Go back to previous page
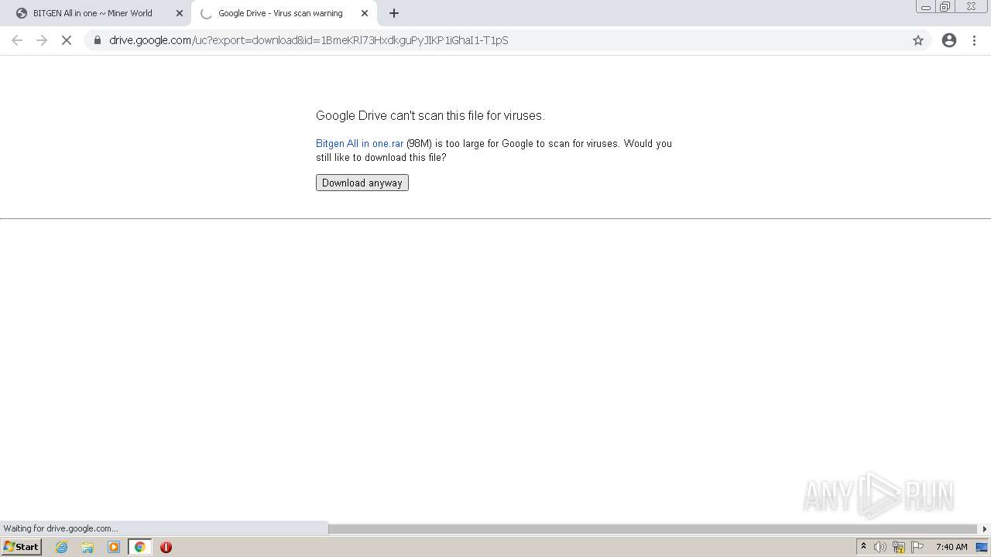This screenshot has width=991, height=557. coord(17,40)
